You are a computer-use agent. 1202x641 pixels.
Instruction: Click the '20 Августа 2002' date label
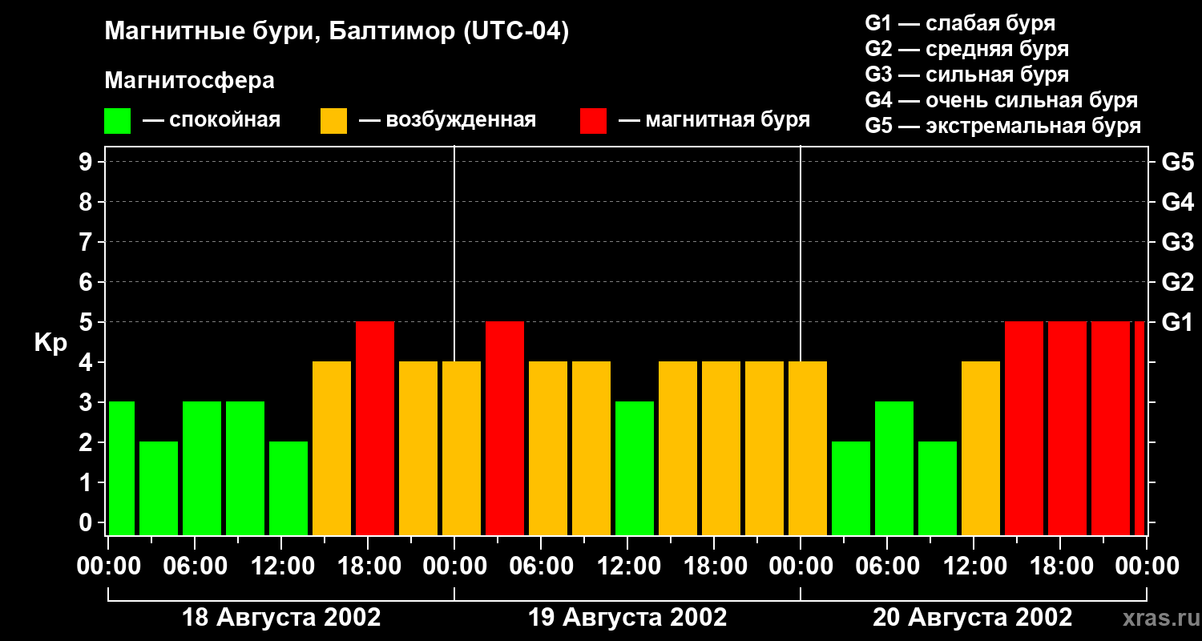tap(973, 617)
